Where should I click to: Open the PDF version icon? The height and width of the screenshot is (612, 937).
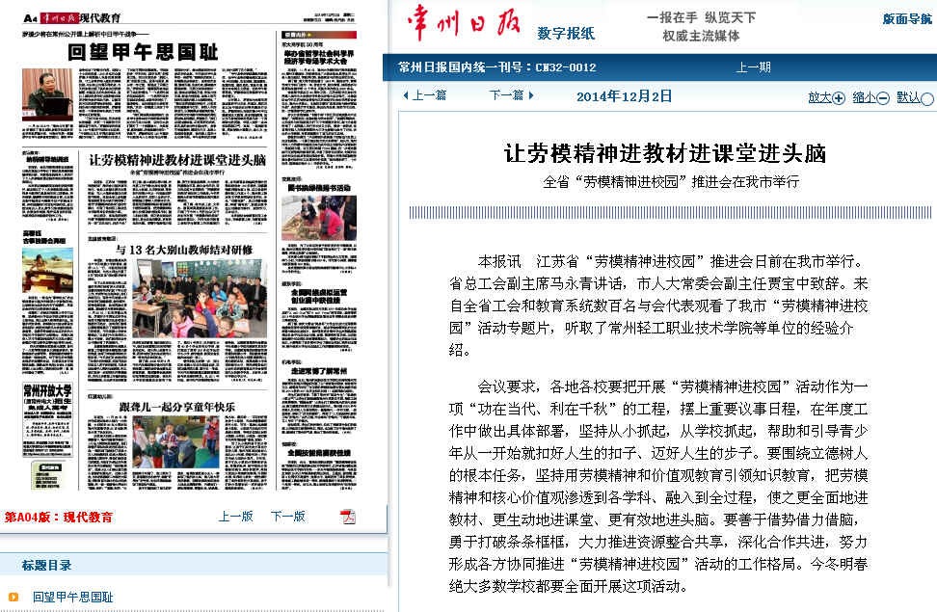coord(348,517)
